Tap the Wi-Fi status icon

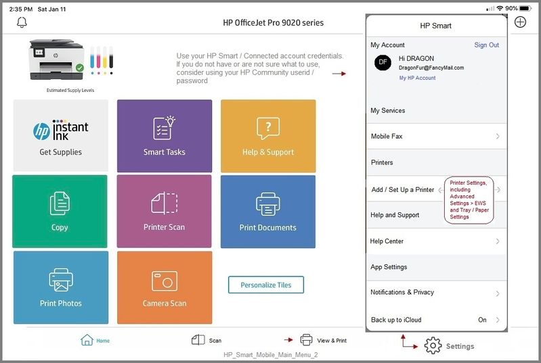click(x=500, y=8)
